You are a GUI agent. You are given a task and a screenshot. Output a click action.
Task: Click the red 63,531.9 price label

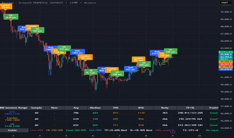tap(226, 64)
